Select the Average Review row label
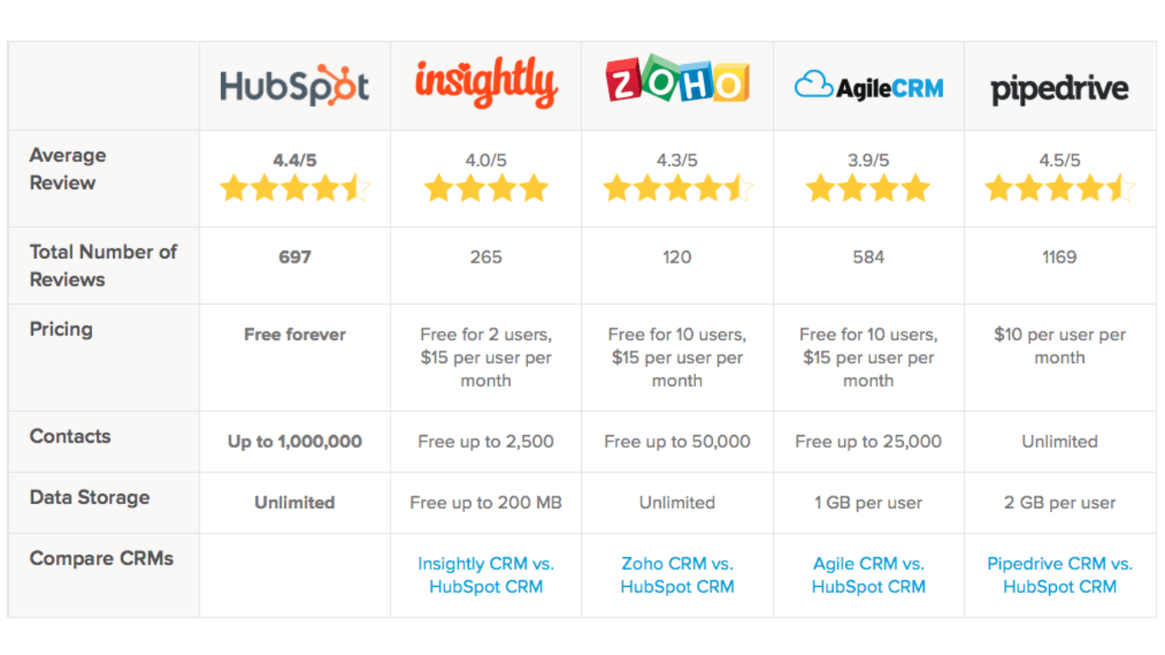The height and width of the screenshot is (655, 1165). click(x=67, y=169)
